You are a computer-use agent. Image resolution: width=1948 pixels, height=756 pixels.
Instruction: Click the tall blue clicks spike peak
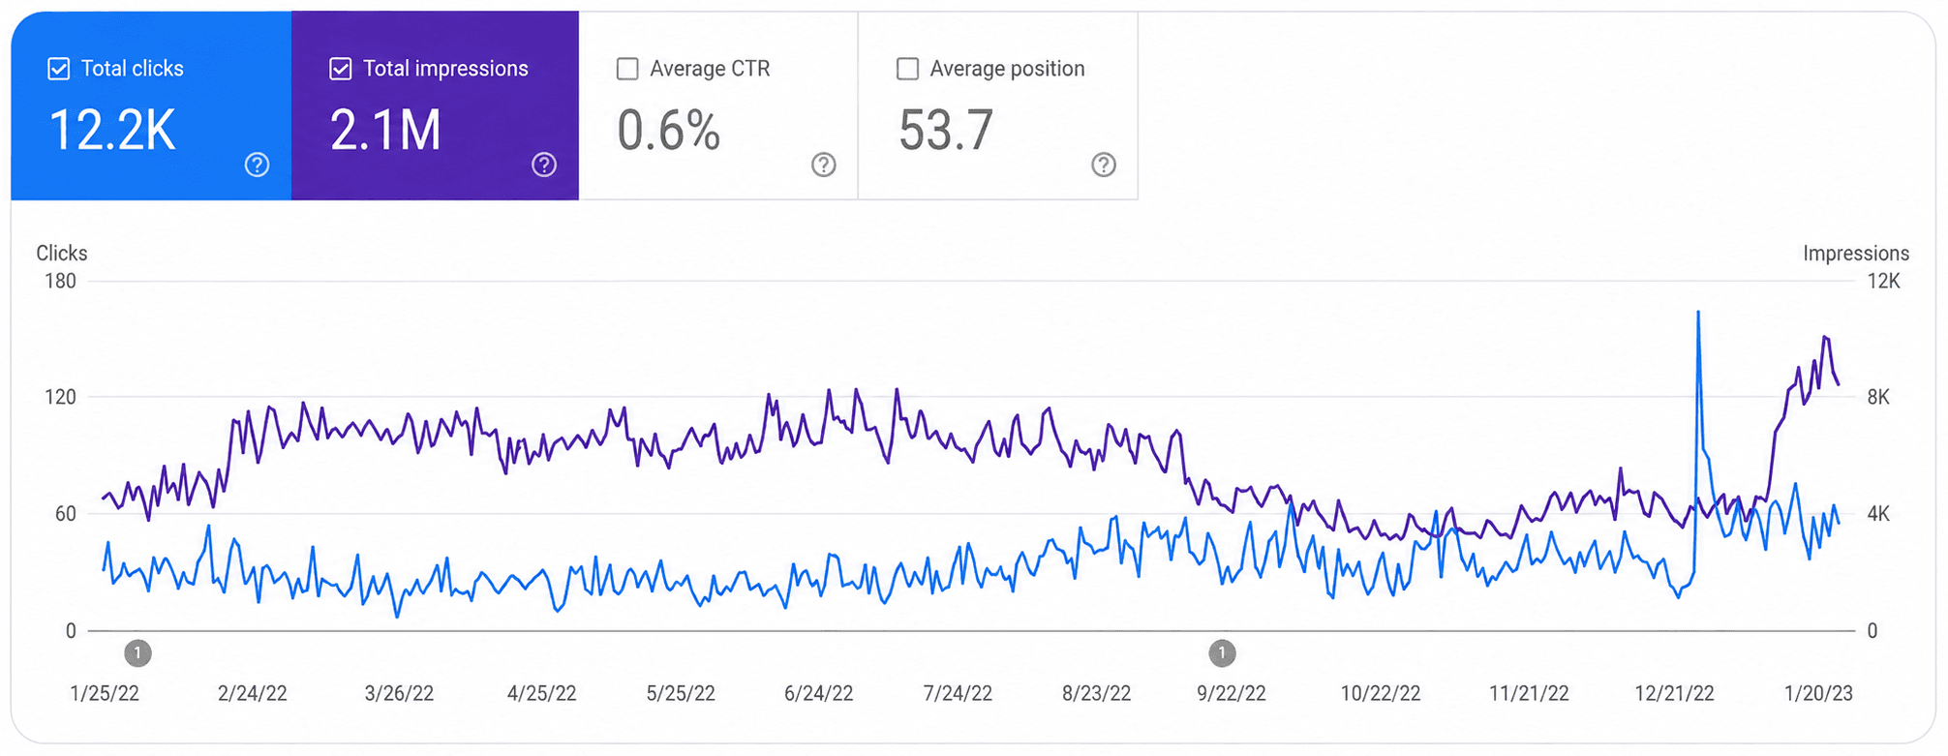click(x=1698, y=313)
